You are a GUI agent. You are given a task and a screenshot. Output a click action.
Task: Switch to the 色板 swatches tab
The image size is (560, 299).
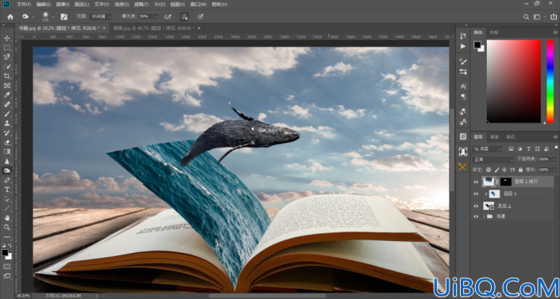494,33
